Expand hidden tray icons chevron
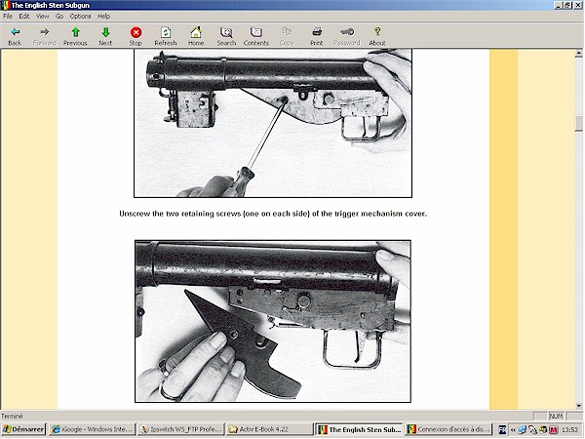 coord(513,429)
